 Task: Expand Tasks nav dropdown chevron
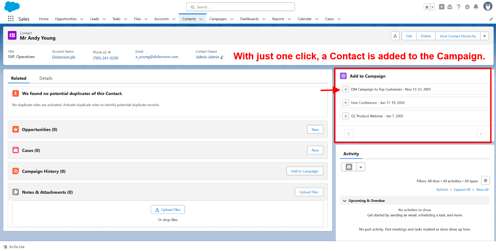(x=126, y=19)
